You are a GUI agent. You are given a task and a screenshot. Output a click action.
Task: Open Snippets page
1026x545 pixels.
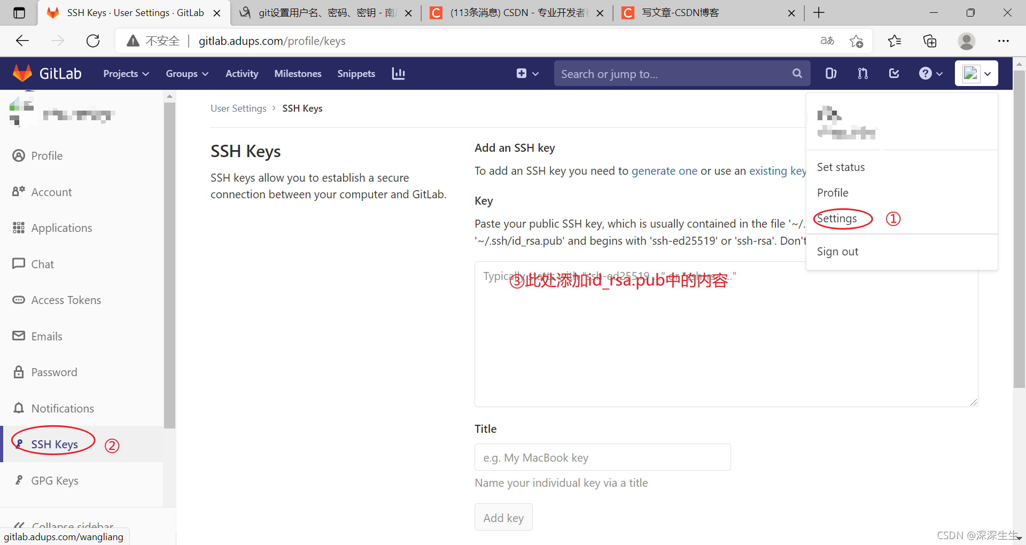pos(356,73)
